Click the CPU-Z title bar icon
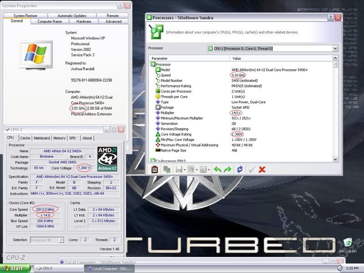Image resolution: width=364 pixels, height=273 pixels. (7, 130)
